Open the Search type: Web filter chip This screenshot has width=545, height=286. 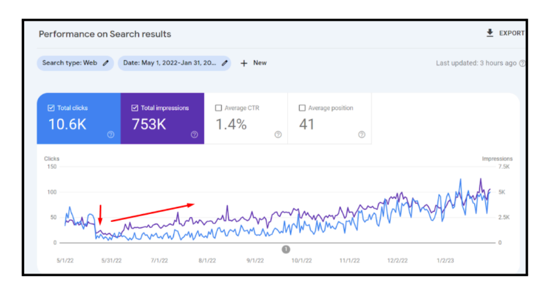pos(75,63)
